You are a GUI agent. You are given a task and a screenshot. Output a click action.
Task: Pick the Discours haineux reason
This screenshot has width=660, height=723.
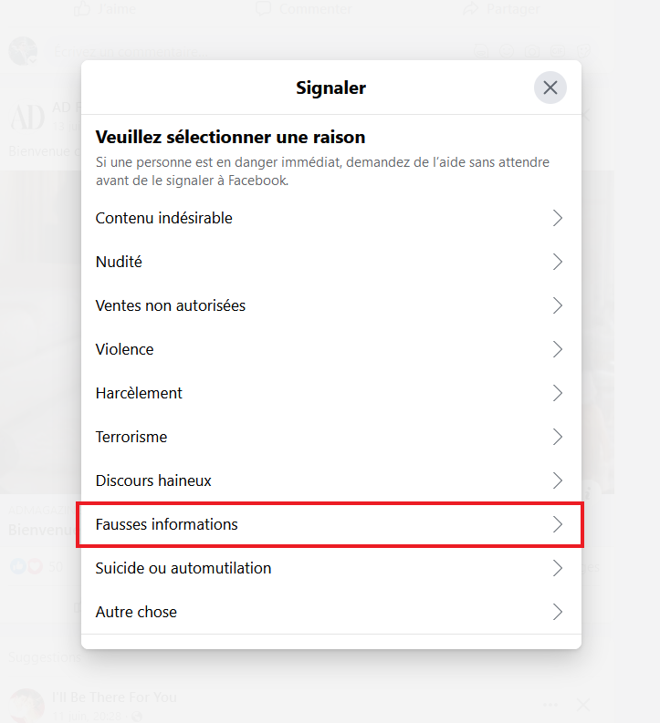point(153,480)
